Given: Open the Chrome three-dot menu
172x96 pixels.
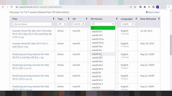Looking at the screenshot, I should [169, 7].
